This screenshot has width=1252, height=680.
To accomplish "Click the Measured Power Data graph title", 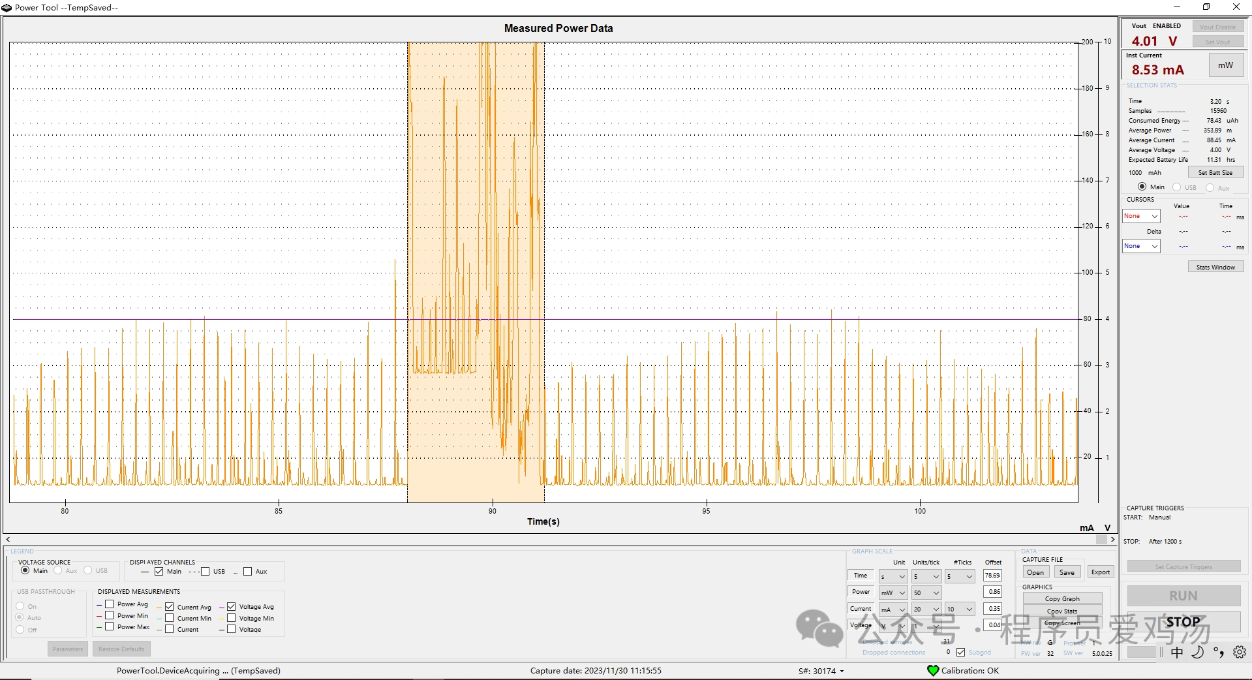I will [x=558, y=28].
